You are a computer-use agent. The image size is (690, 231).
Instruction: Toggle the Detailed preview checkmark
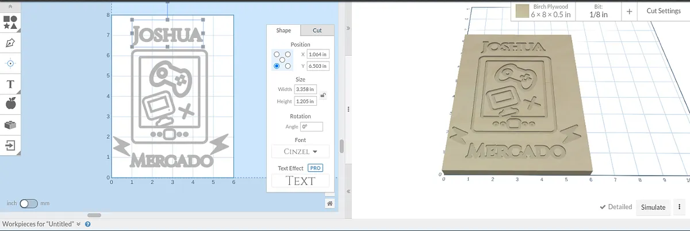(615, 207)
